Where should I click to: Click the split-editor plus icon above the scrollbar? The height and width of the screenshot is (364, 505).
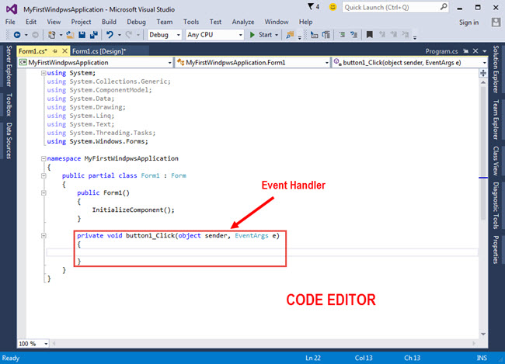[483, 73]
